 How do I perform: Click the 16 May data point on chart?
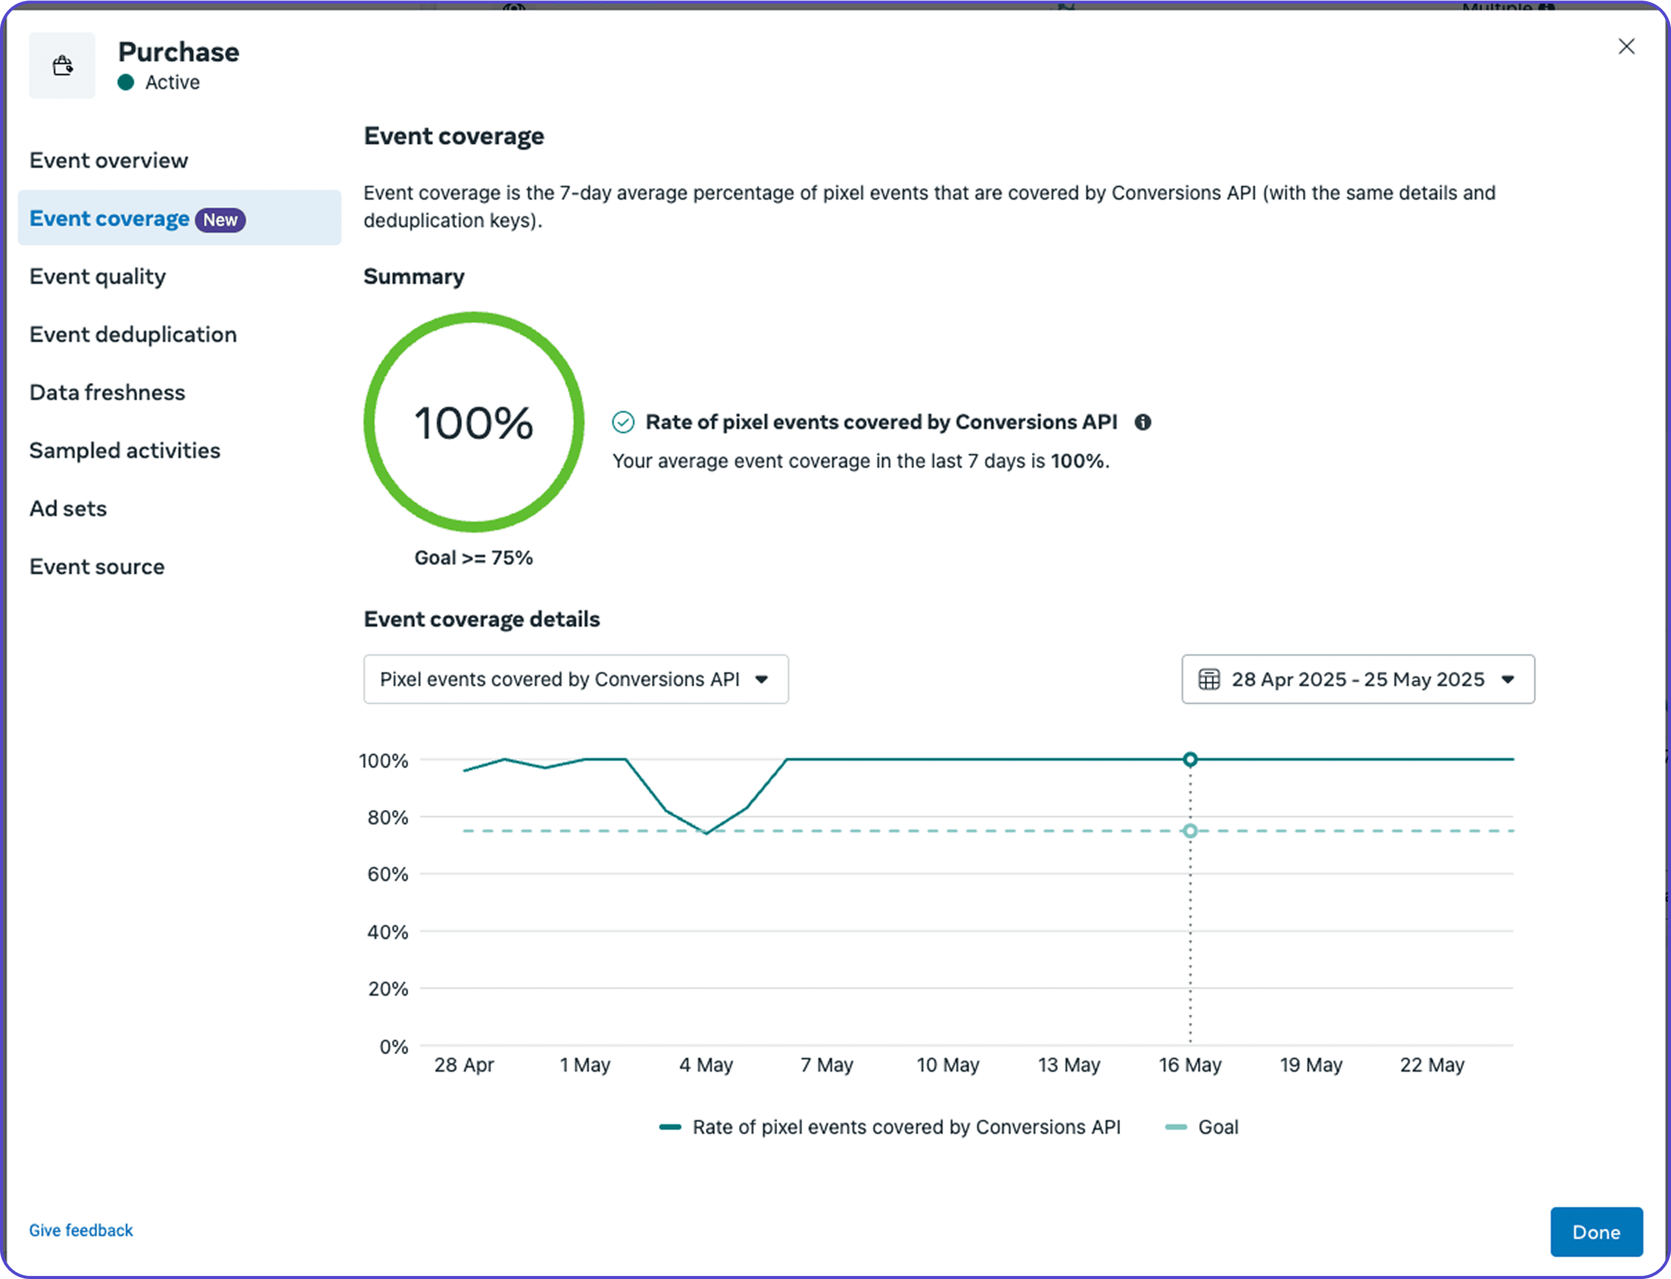click(1190, 759)
